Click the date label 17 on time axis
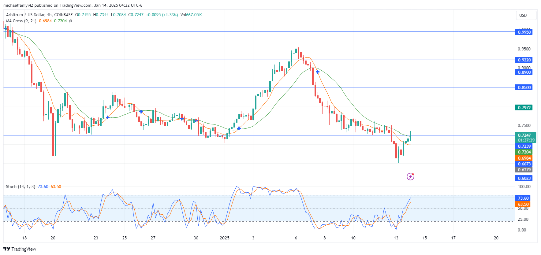 [x=453, y=238]
